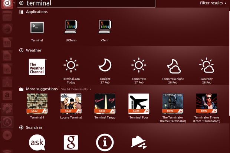Click the Ubuntu Dash home button
The height and width of the screenshot is (153, 230).
pos(7,3)
